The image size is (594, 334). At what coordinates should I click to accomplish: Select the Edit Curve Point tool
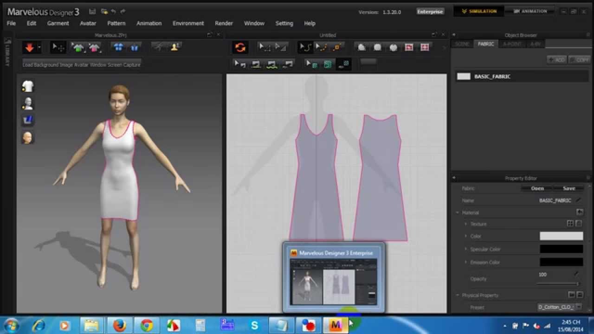321,47
